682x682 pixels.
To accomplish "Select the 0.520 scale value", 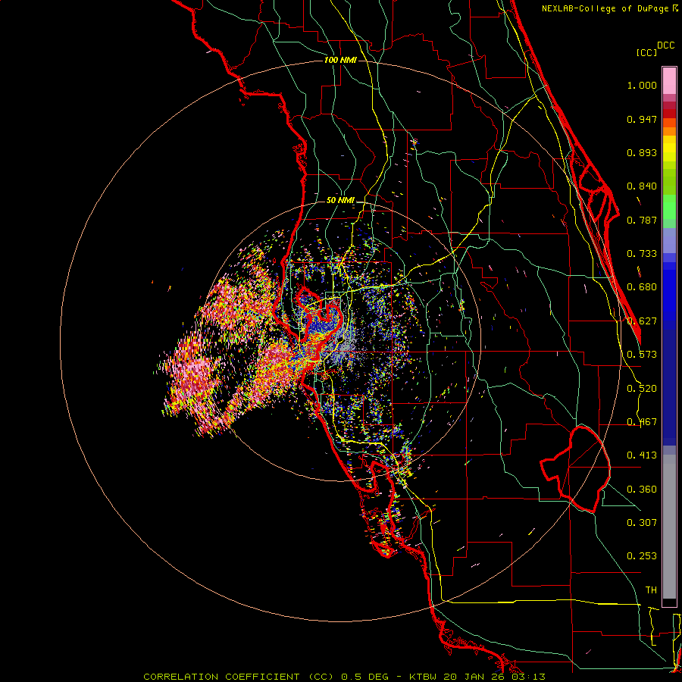I will pyautogui.click(x=642, y=389).
